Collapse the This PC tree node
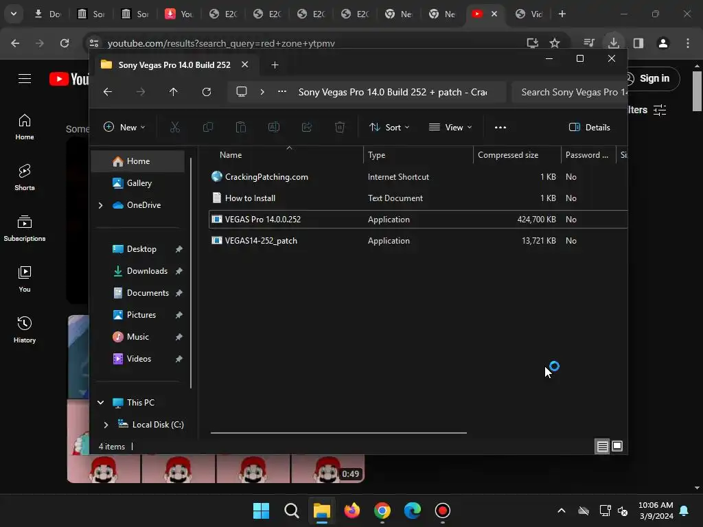The image size is (703, 527). click(x=100, y=402)
